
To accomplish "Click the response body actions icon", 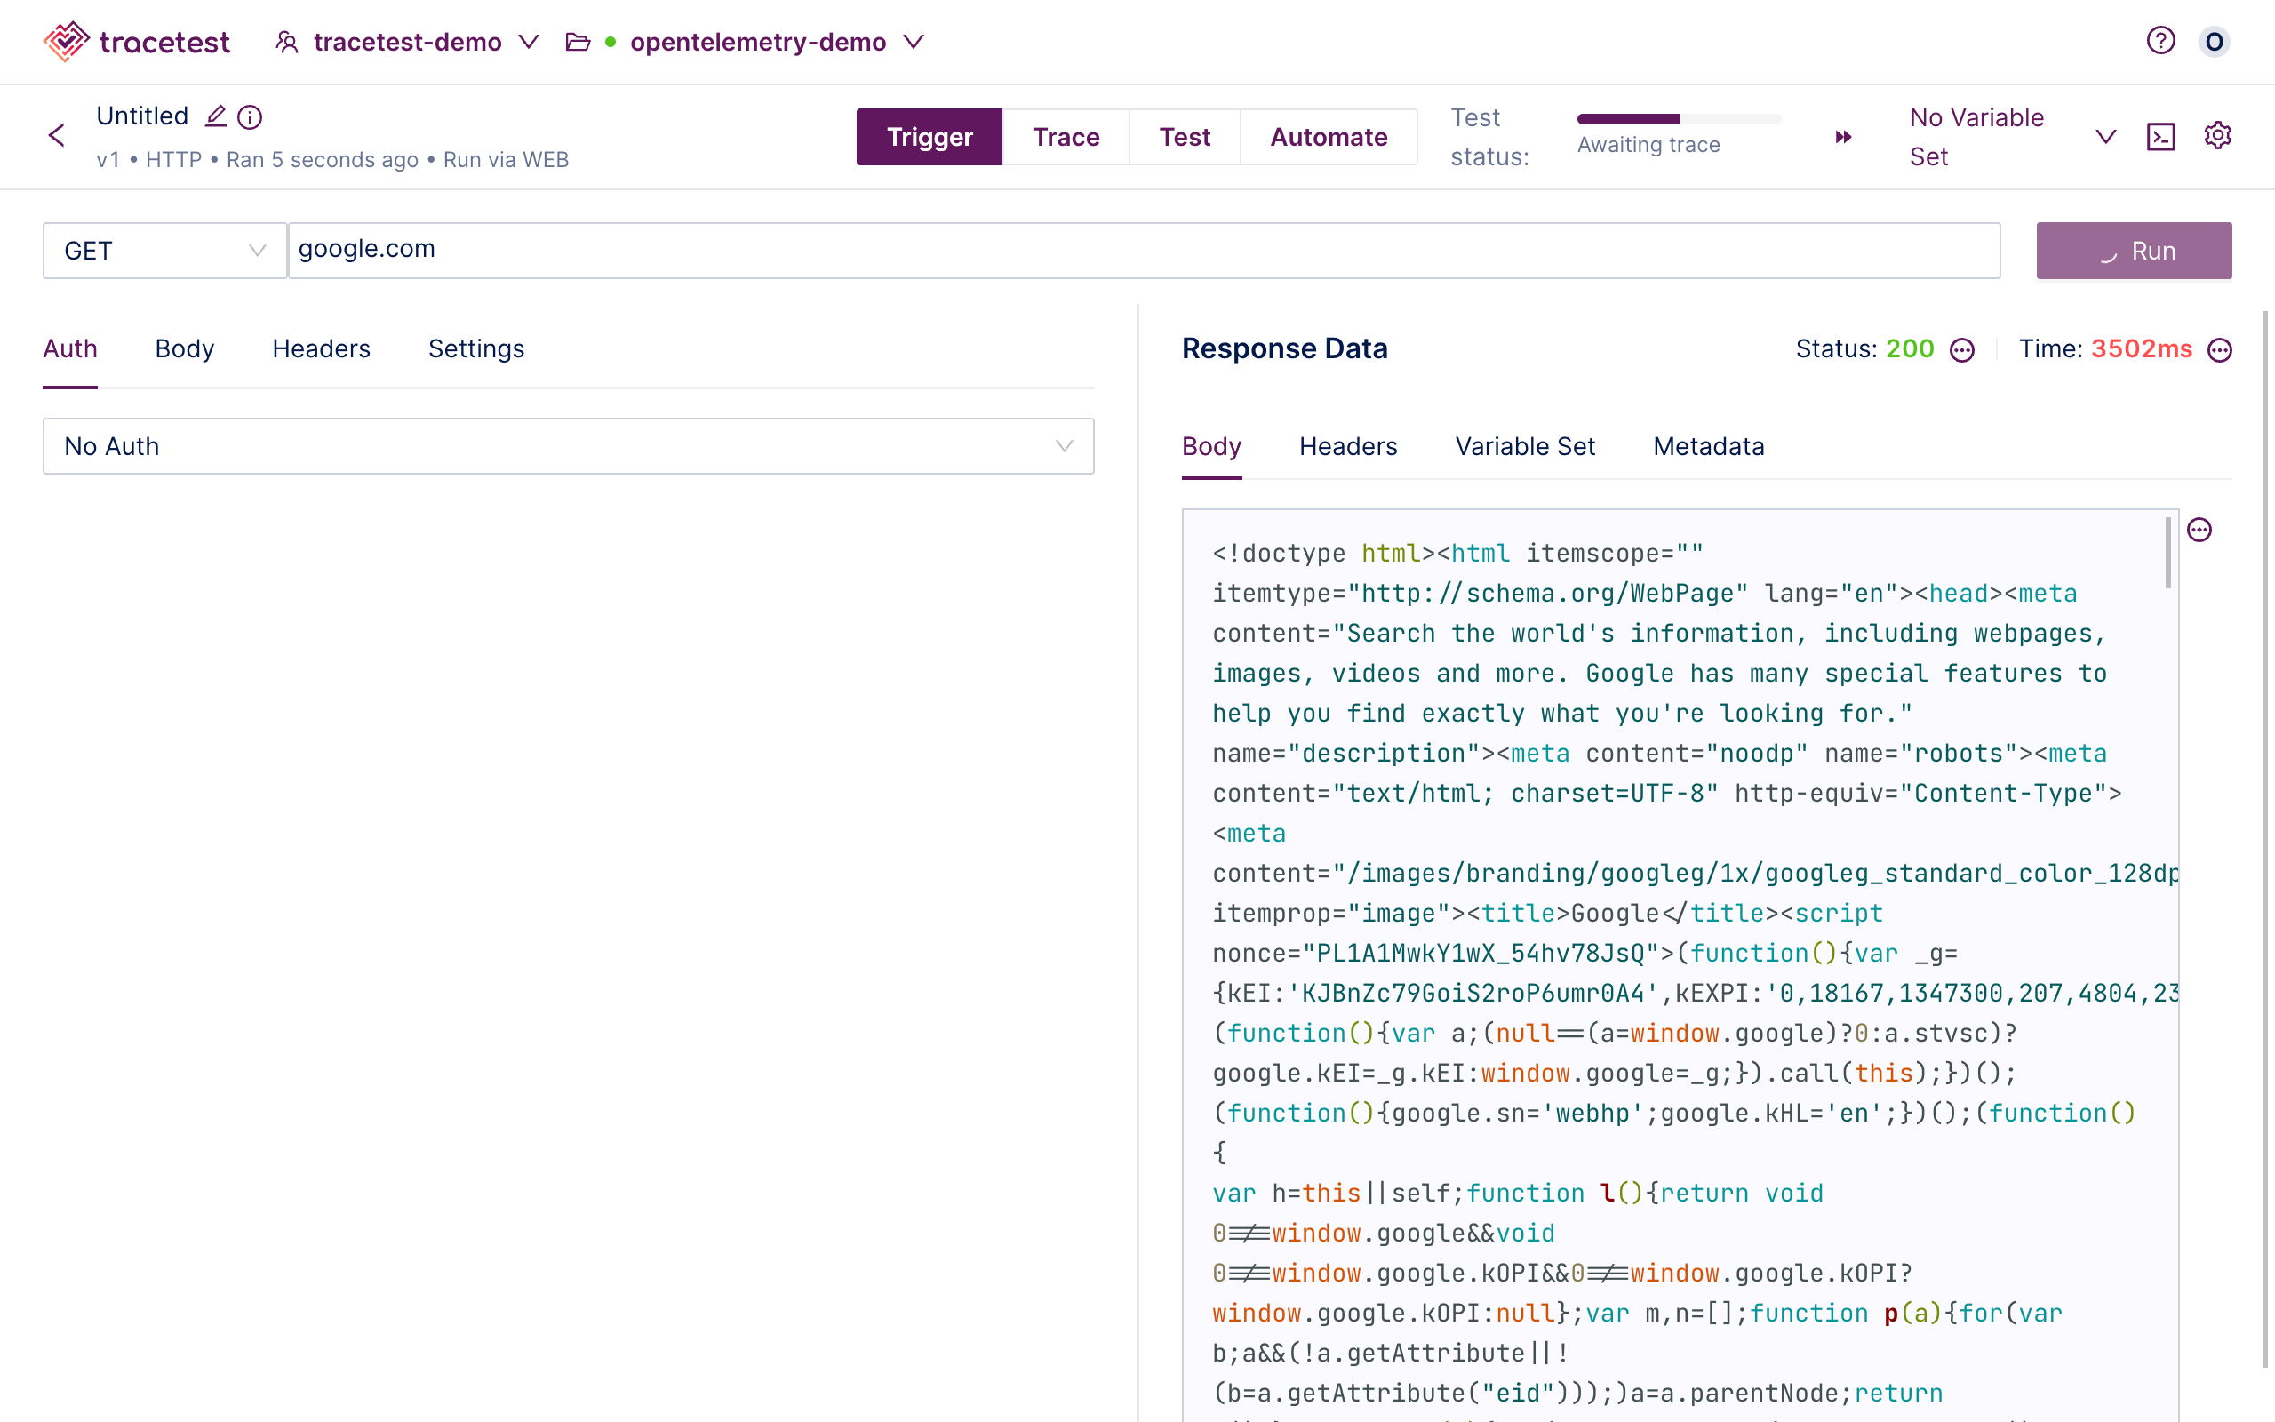I will click(x=2199, y=531).
